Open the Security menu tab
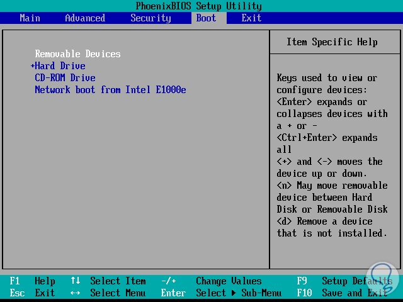This screenshot has height=302, width=403. [150, 18]
